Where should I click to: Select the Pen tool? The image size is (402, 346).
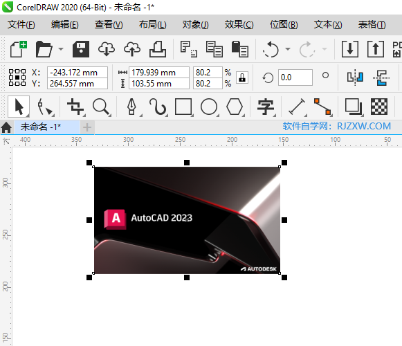pyautogui.click(x=132, y=107)
